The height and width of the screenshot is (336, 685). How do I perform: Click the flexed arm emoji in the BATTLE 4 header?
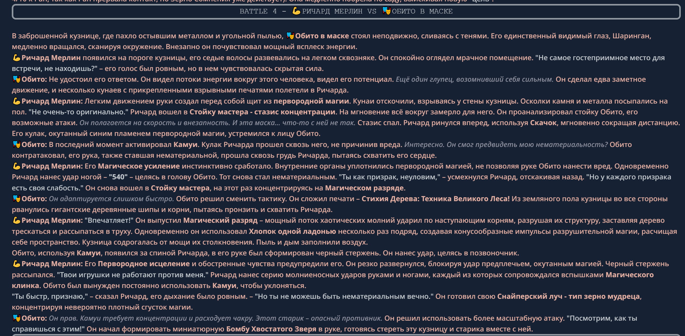click(296, 11)
